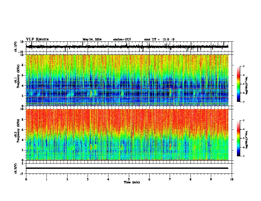Click the ch.1 spectrogram color scale bar
261x201 pixels.
[x=239, y=84]
